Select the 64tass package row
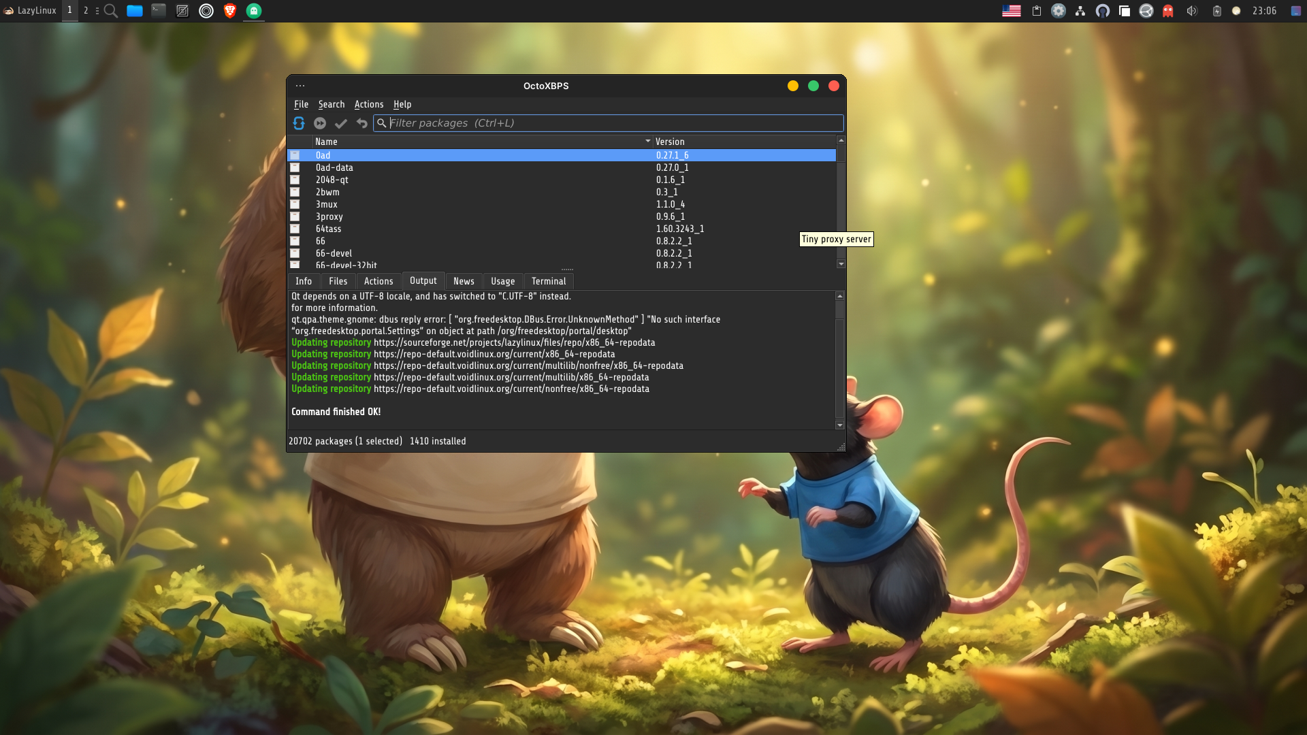This screenshot has height=735, width=1307. pyautogui.click(x=562, y=229)
